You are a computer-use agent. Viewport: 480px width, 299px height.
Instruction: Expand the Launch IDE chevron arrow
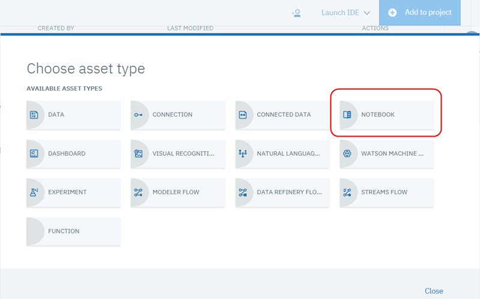click(x=366, y=13)
